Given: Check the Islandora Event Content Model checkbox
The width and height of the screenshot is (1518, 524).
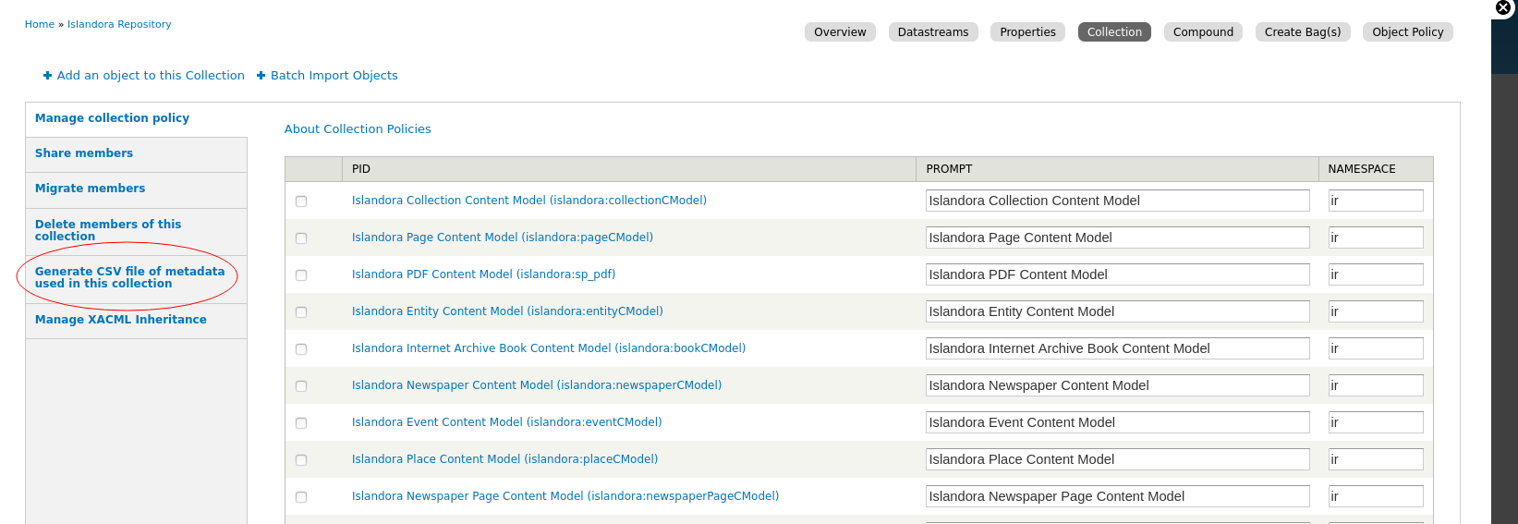Looking at the screenshot, I should [x=301, y=423].
